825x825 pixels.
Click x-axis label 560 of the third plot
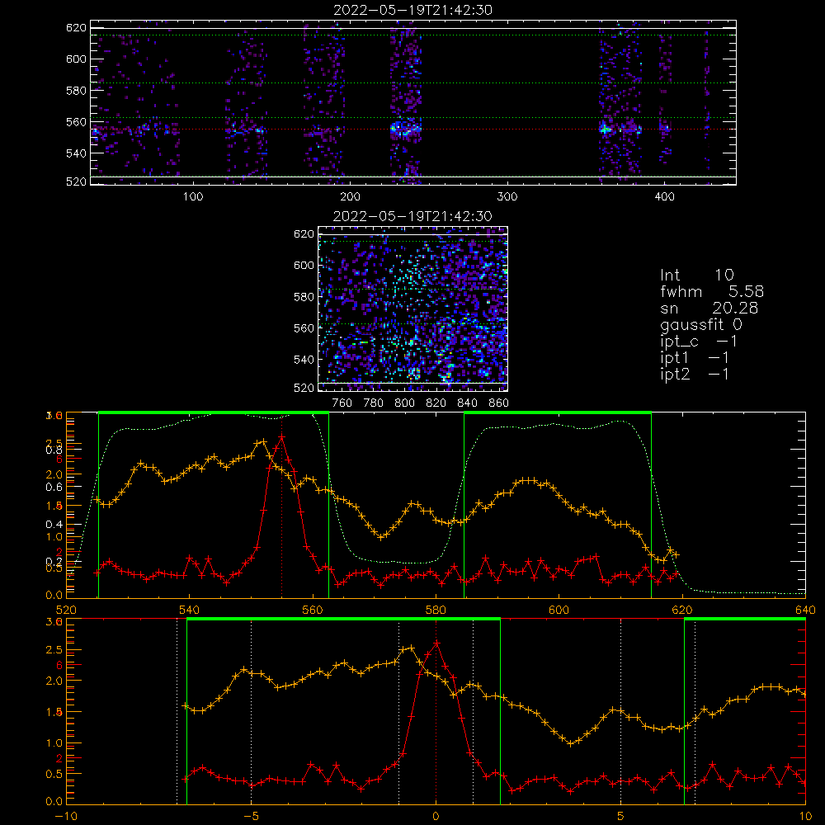pos(313,610)
